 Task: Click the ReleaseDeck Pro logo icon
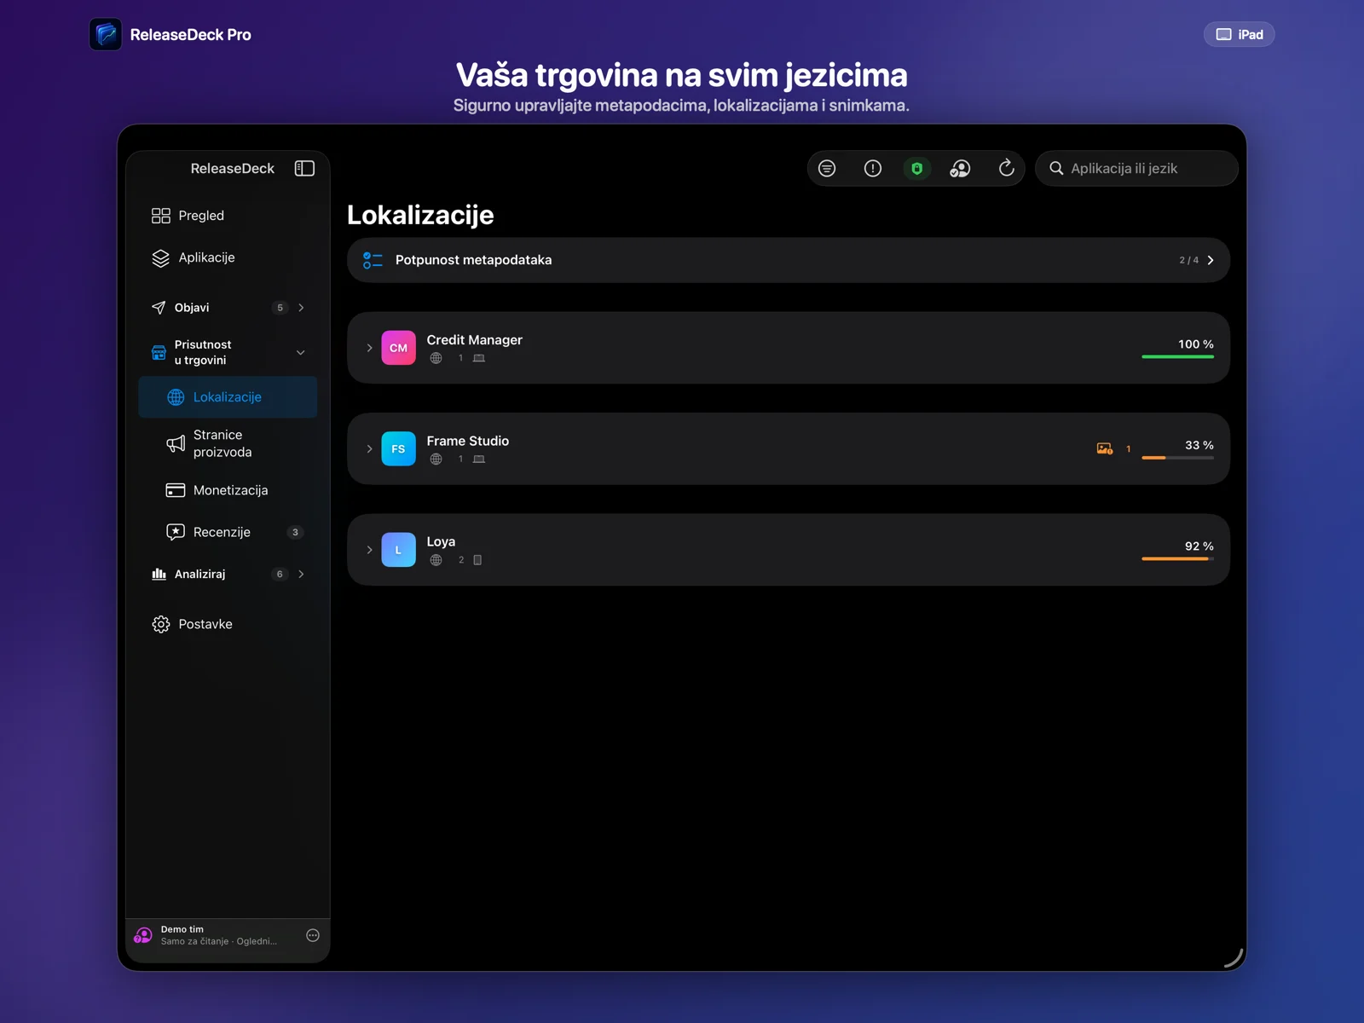(x=106, y=34)
